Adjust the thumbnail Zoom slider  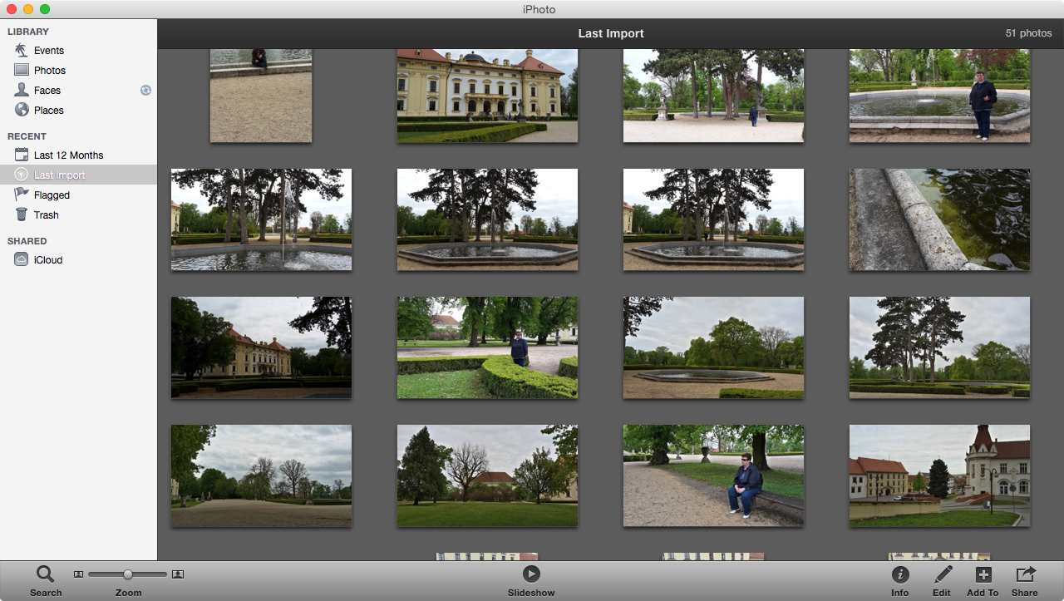(x=127, y=574)
